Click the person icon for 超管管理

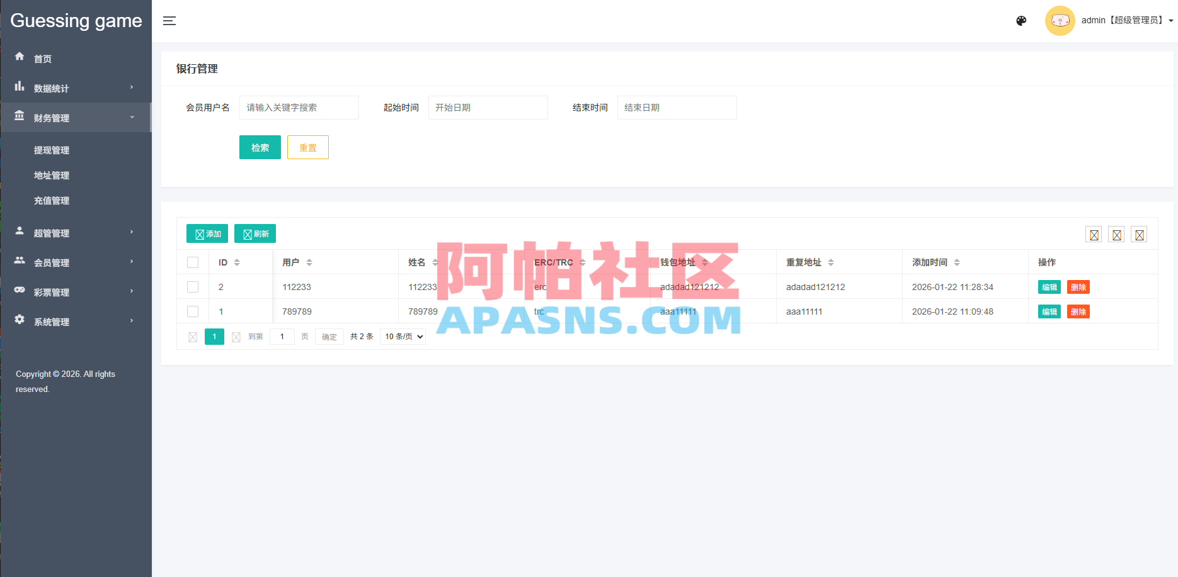pos(20,231)
